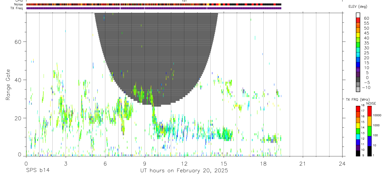Click the "40" Range Gate axis tick
Image resolution: width=385 pixels, height=177 pixels.
18,80
